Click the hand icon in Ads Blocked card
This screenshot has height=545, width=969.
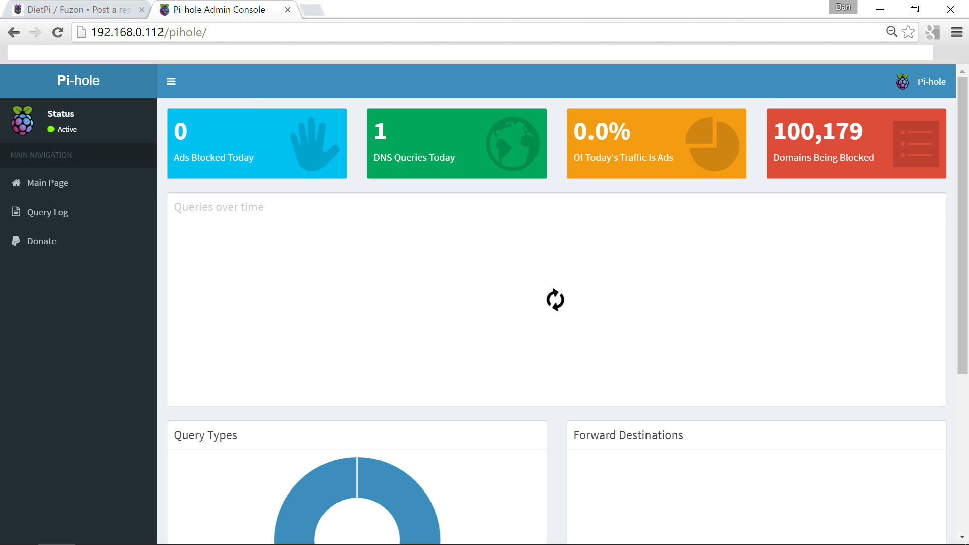click(x=314, y=144)
